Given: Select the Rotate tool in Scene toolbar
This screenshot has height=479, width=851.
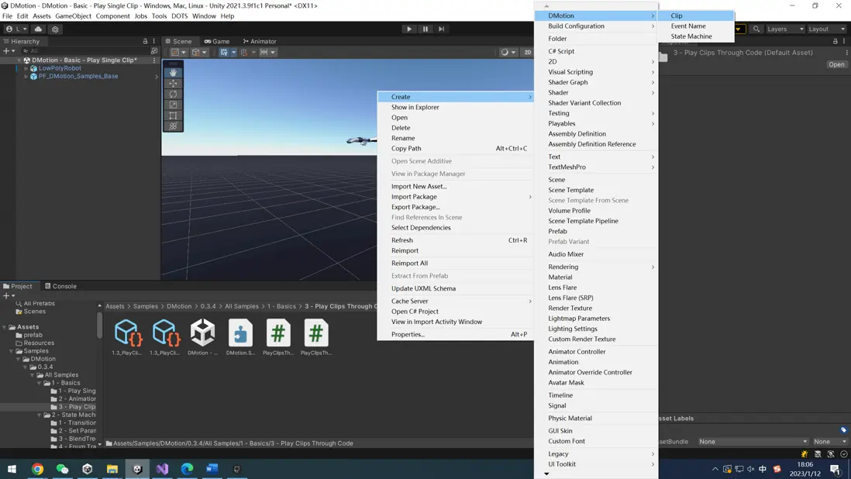Looking at the screenshot, I should [x=173, y=94].
